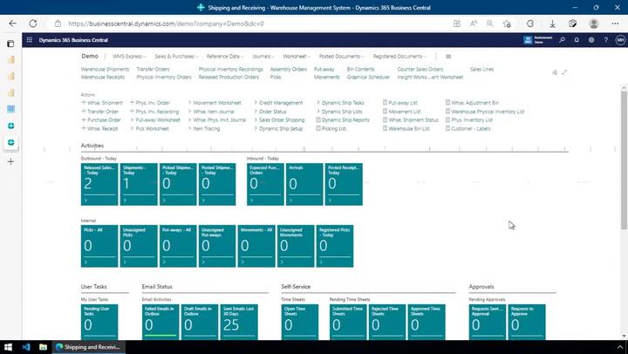Open the notifications bell icon
Screen dimensions: 628x354
pos(577,40)
